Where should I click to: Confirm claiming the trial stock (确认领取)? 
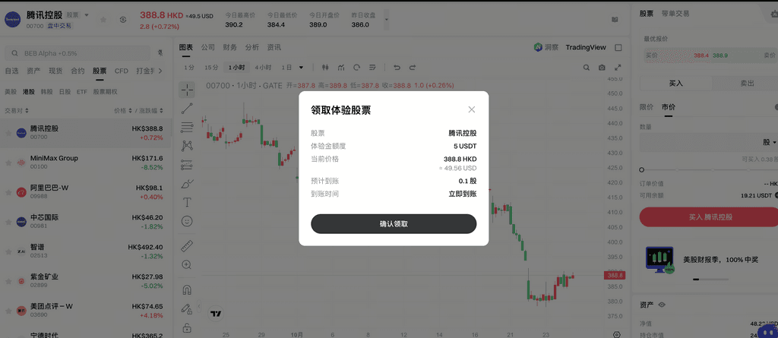pos(394,224)
